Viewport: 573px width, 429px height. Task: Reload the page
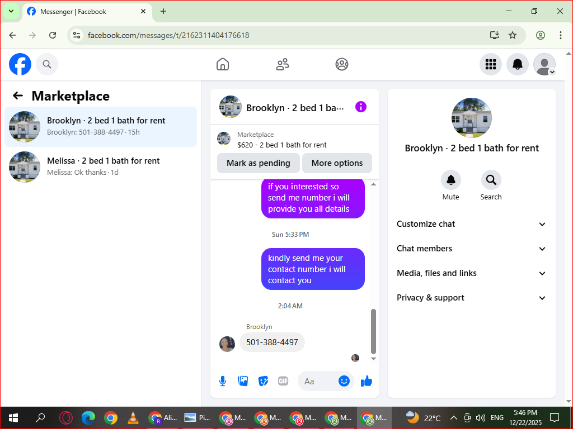click(x=53, y=35)
